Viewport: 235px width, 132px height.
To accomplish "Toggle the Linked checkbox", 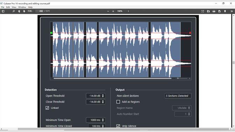I will click(47, 108).
